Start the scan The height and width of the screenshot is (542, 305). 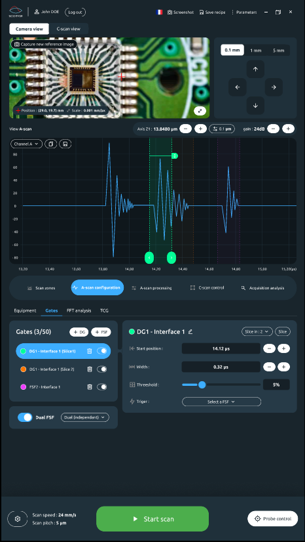(x=152, y=519)
